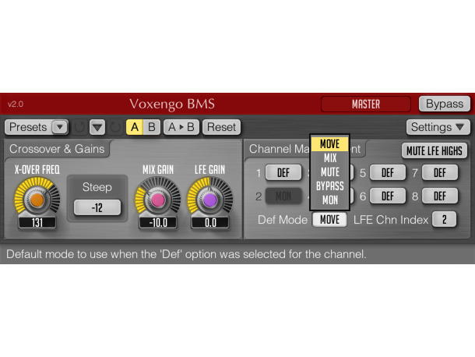The image size is (475, 357).
Task: Open channel 8 DEF mode selector
Action: click(439, 196)
